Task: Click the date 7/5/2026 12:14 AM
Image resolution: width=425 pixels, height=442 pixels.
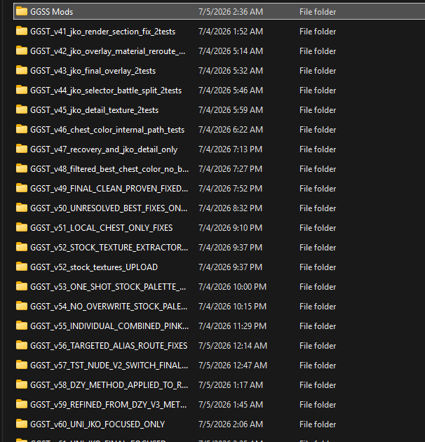Action: (x=233, y=346)
